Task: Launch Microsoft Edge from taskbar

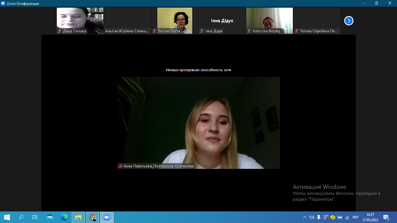Action: click(64, 217)
